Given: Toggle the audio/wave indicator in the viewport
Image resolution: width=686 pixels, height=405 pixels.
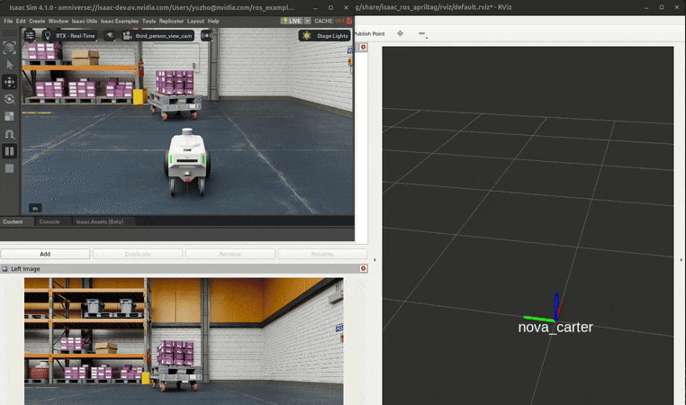Looking at the screenshot, I should pos(207,36).
